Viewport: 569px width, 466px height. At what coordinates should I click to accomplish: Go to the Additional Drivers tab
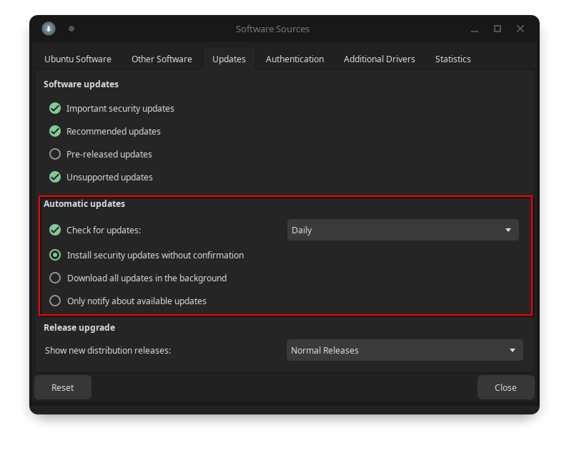(x=379, y=59)
